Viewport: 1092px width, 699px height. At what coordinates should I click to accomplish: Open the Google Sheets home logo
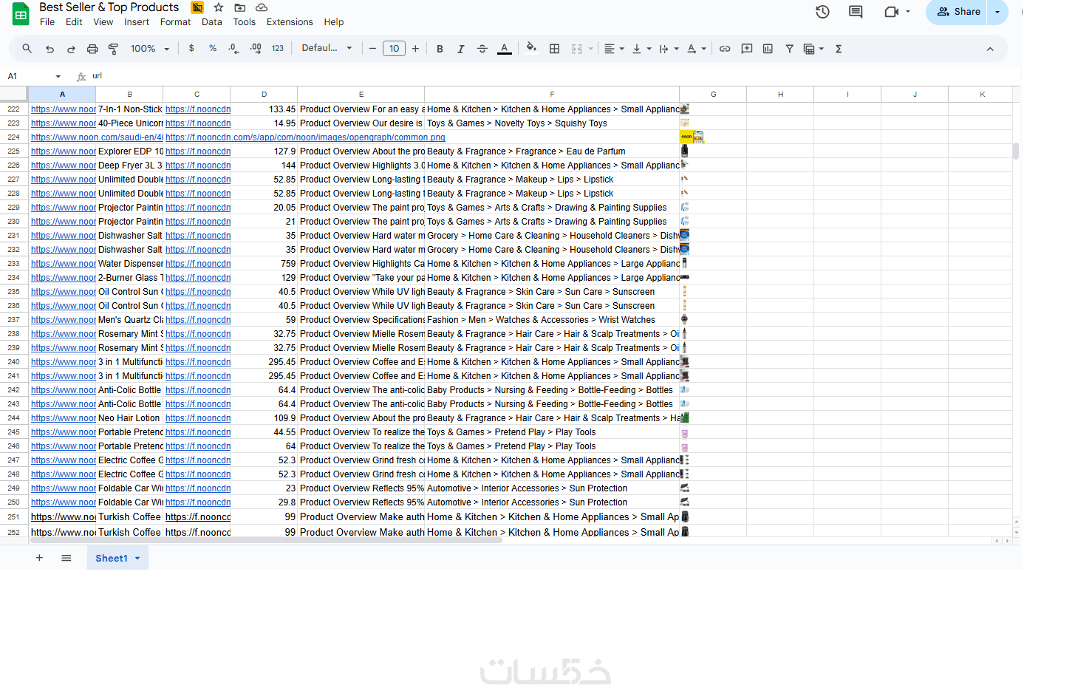point(21,14)
